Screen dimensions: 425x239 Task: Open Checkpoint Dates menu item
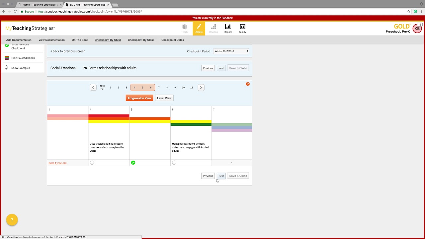click(x=173, y=40)
